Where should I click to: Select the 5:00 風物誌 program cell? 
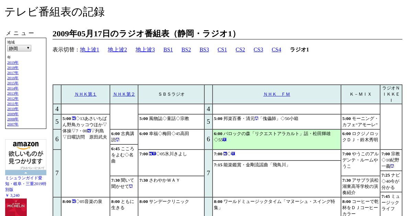click(171, 122)
